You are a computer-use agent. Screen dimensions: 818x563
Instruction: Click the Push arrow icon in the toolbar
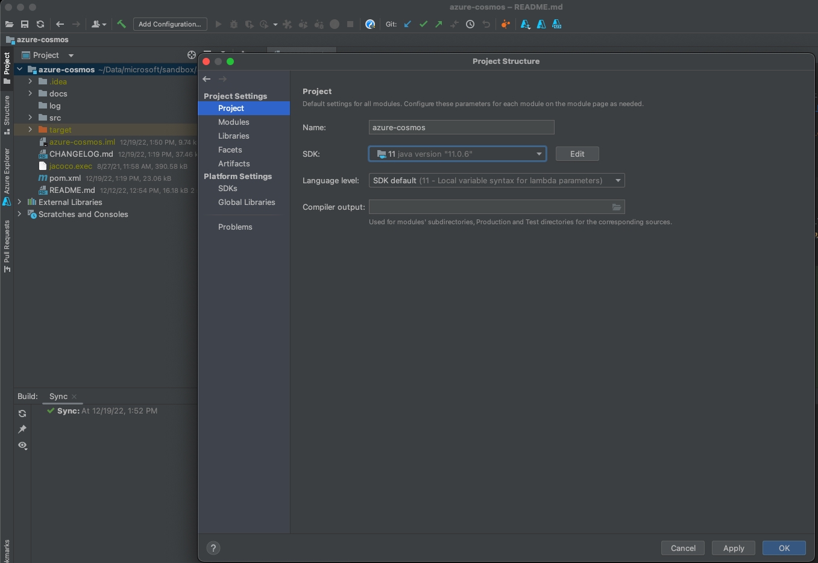coord(438,24)
